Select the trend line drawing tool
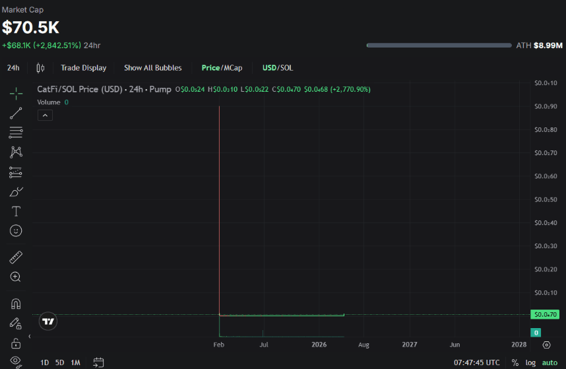Image resolution: width=566 pixels, height=369 pixels. 16,113
